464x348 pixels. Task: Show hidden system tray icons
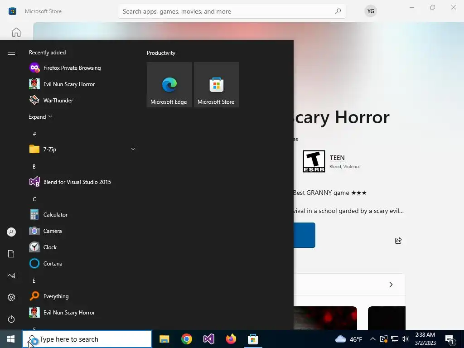(373, 339)
